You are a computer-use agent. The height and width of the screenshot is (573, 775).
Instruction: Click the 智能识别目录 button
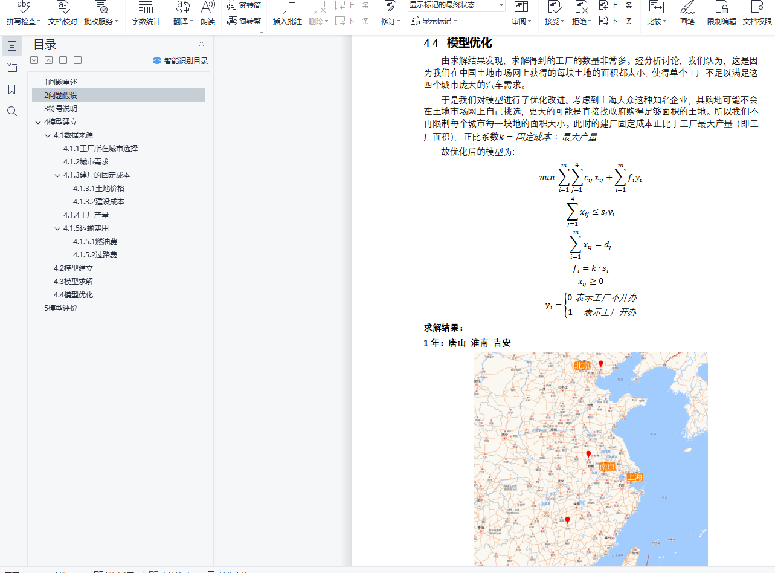tap(180, 60)
